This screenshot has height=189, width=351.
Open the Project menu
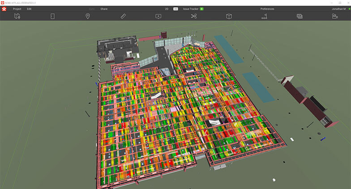point(17,8)
